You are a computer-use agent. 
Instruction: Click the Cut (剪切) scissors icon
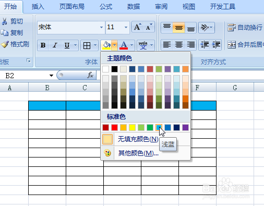coord(5,21)
